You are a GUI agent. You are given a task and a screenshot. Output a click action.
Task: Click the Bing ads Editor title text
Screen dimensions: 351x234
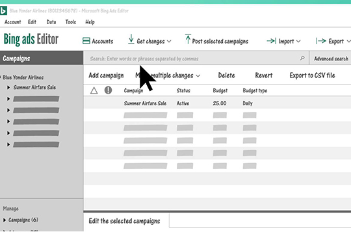point(31,39)
